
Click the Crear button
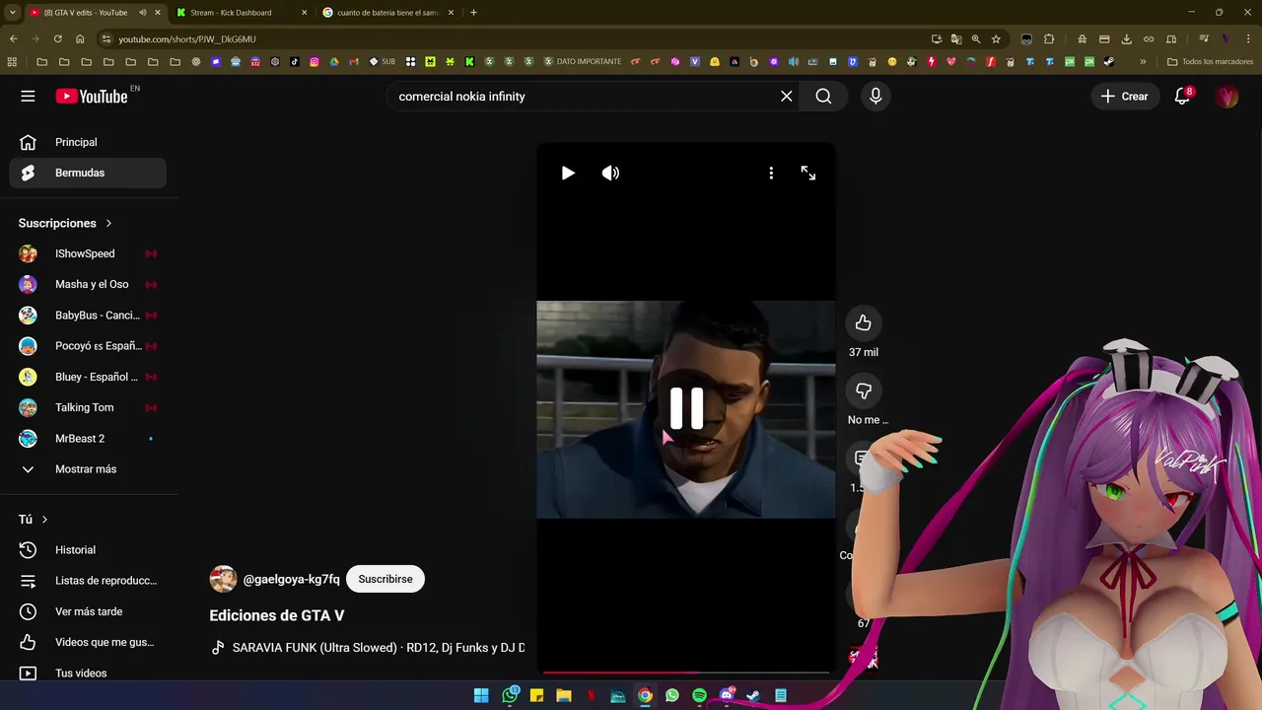(x=1124, y=96)
